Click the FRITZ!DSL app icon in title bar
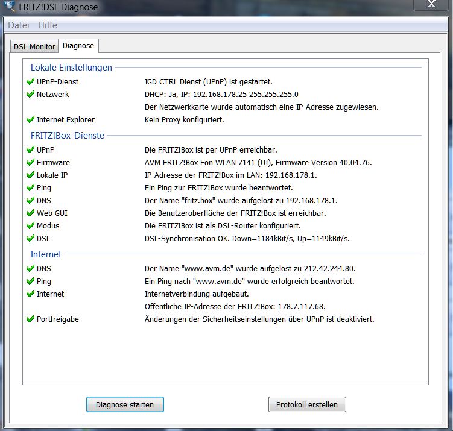This screenshot has height=431, width=453. click(x=9, y=6)
